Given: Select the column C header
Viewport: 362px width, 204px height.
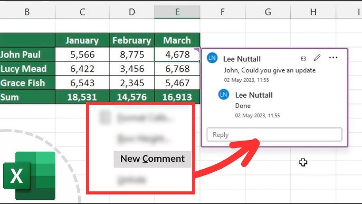Looking at the screenshot, I should click(82, 12).
